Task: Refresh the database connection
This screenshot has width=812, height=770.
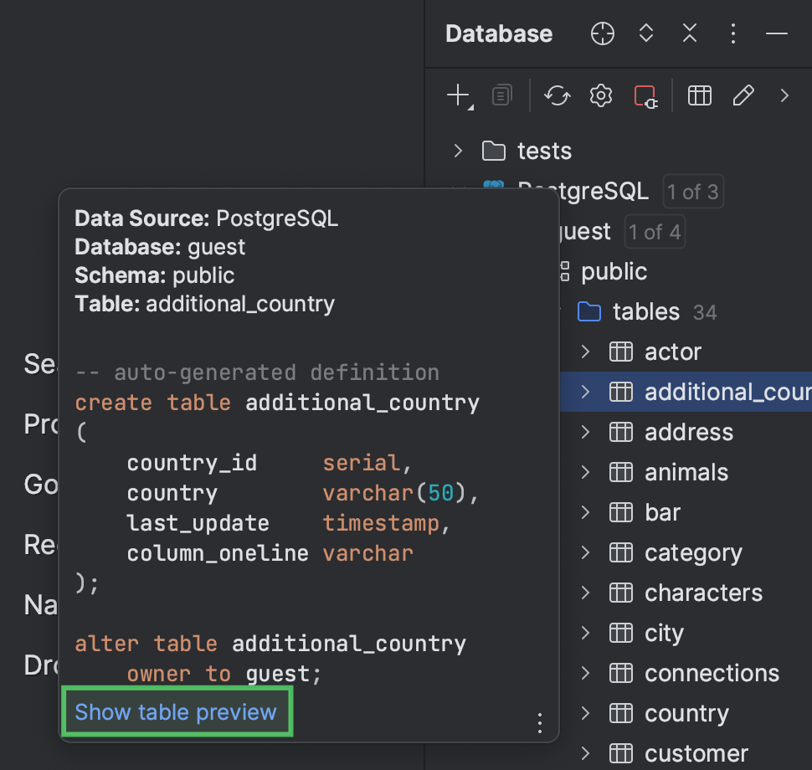Action: pyautogui.click(x=558, y=95)
